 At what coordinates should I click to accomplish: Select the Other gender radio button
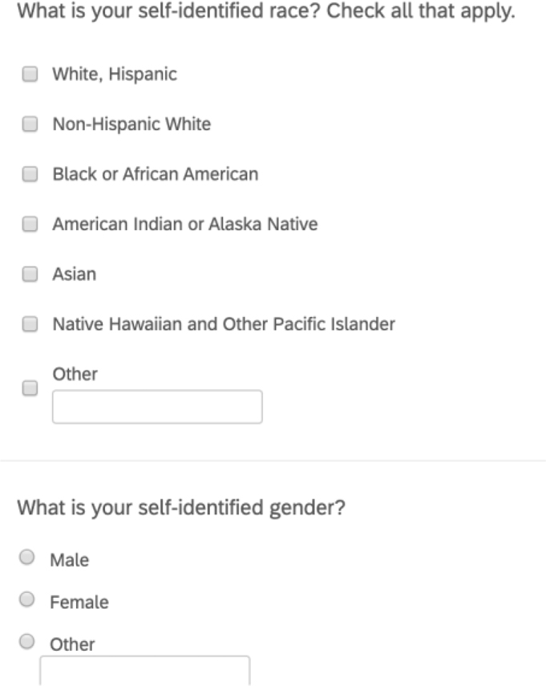pyautogui.click(x=27, y=641)
